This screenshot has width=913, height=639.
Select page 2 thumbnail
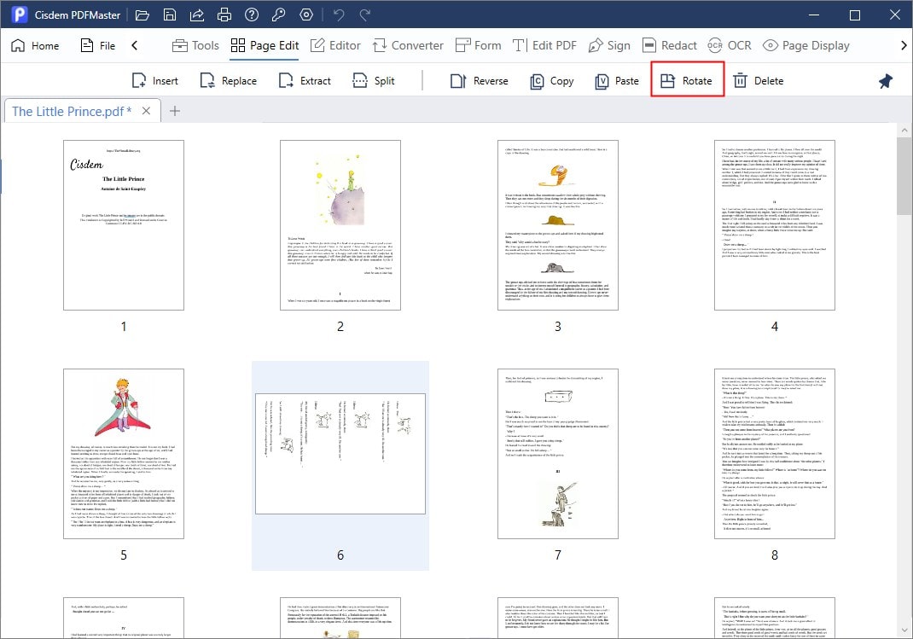(340, 224)
